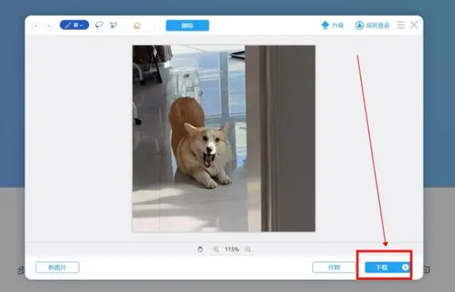Click the clock icon on 下载 button
The width and height of the screenshot is (455, 292).
tap(405, 268)
